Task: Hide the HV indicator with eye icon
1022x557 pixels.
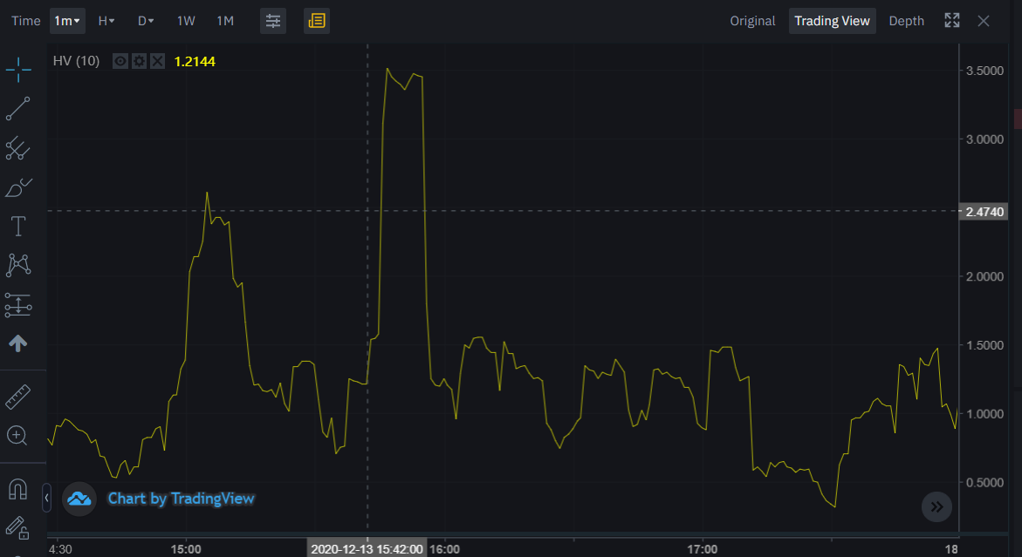Action: pos(120,61)
